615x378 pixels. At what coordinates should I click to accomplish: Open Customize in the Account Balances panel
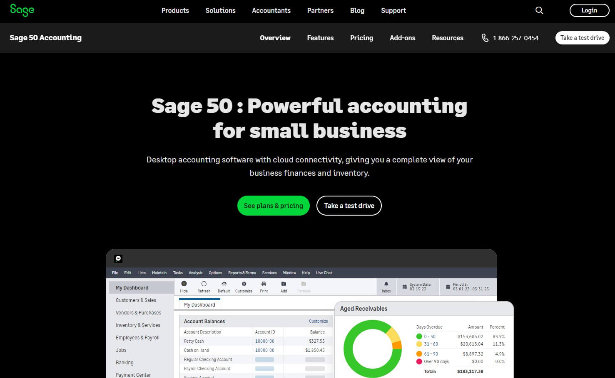(318, 321)
